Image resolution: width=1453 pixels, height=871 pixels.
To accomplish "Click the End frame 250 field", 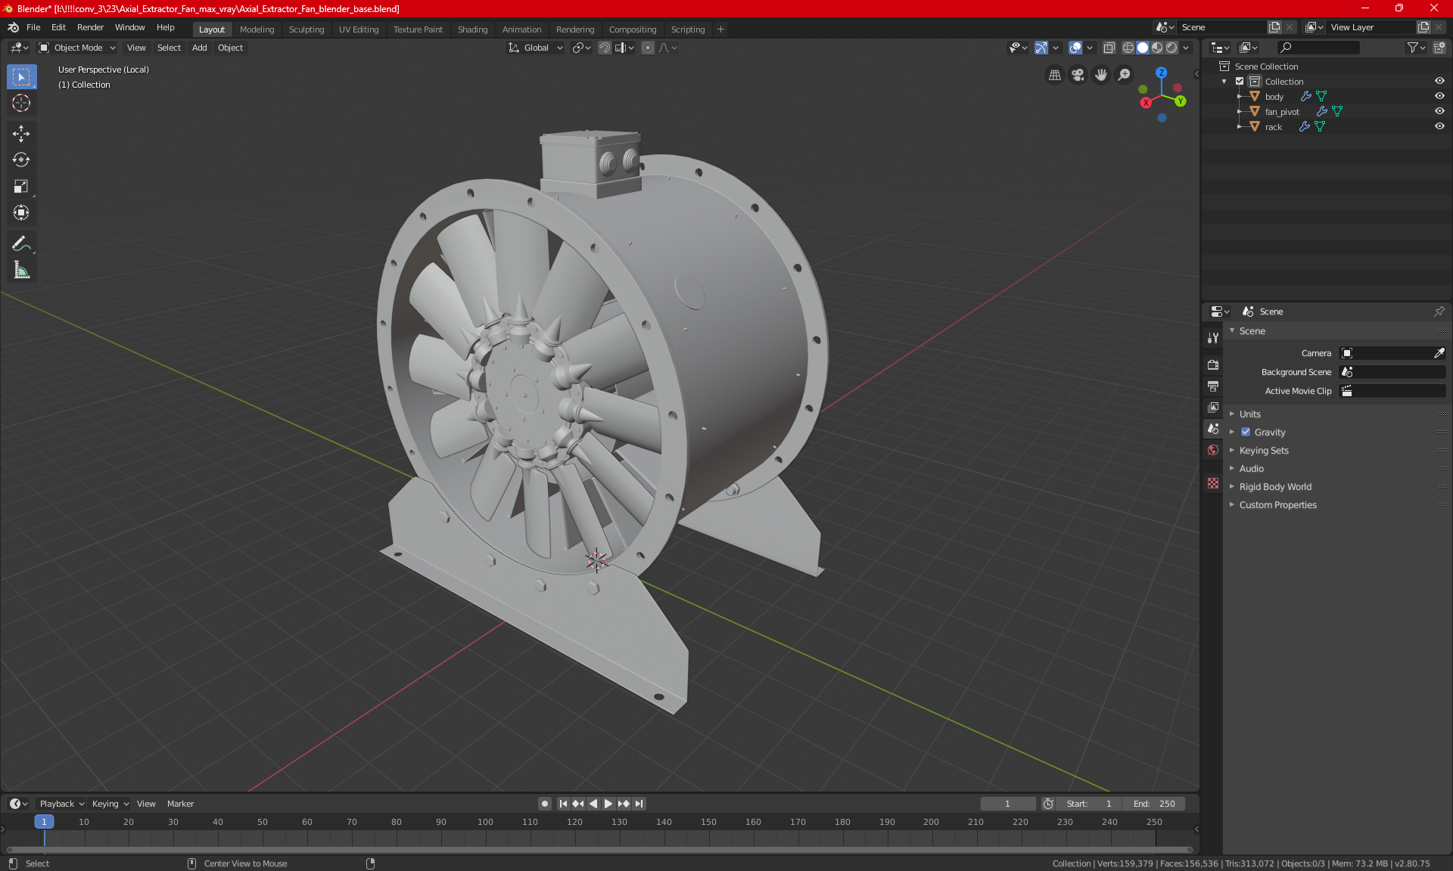I will tap(1154, 804).
